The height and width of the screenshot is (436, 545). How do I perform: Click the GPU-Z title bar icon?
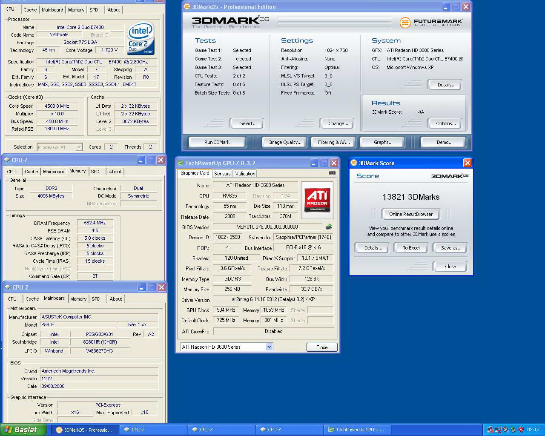tap(180, 163)
